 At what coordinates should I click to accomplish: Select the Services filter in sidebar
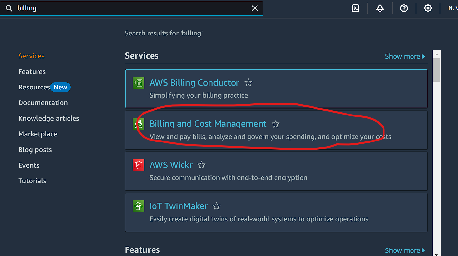click(x=31, y=56)
